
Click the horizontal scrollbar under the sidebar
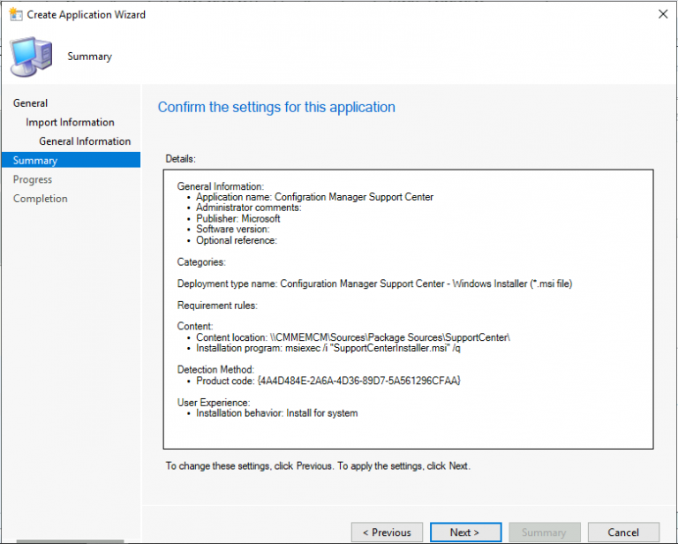click(71, 540)
